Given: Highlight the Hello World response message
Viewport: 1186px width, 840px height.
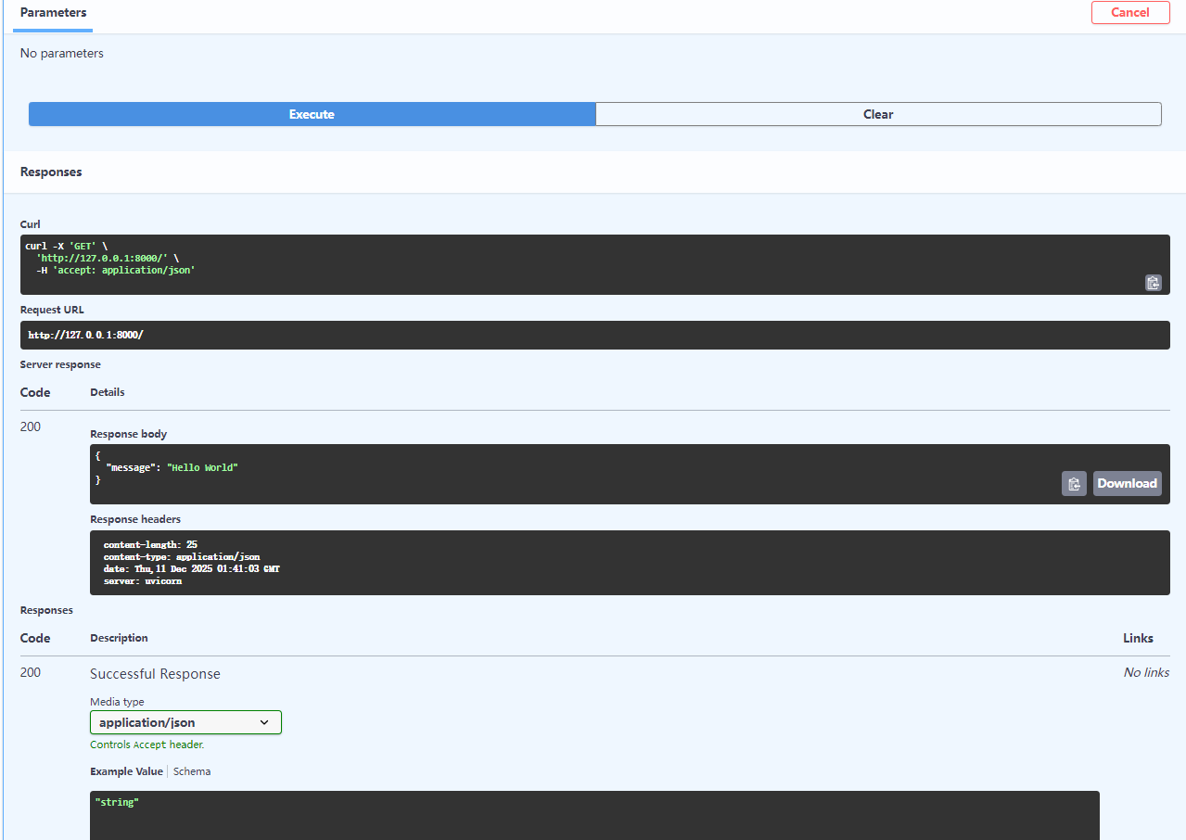Looking at the screenshot, I should 203,467.
